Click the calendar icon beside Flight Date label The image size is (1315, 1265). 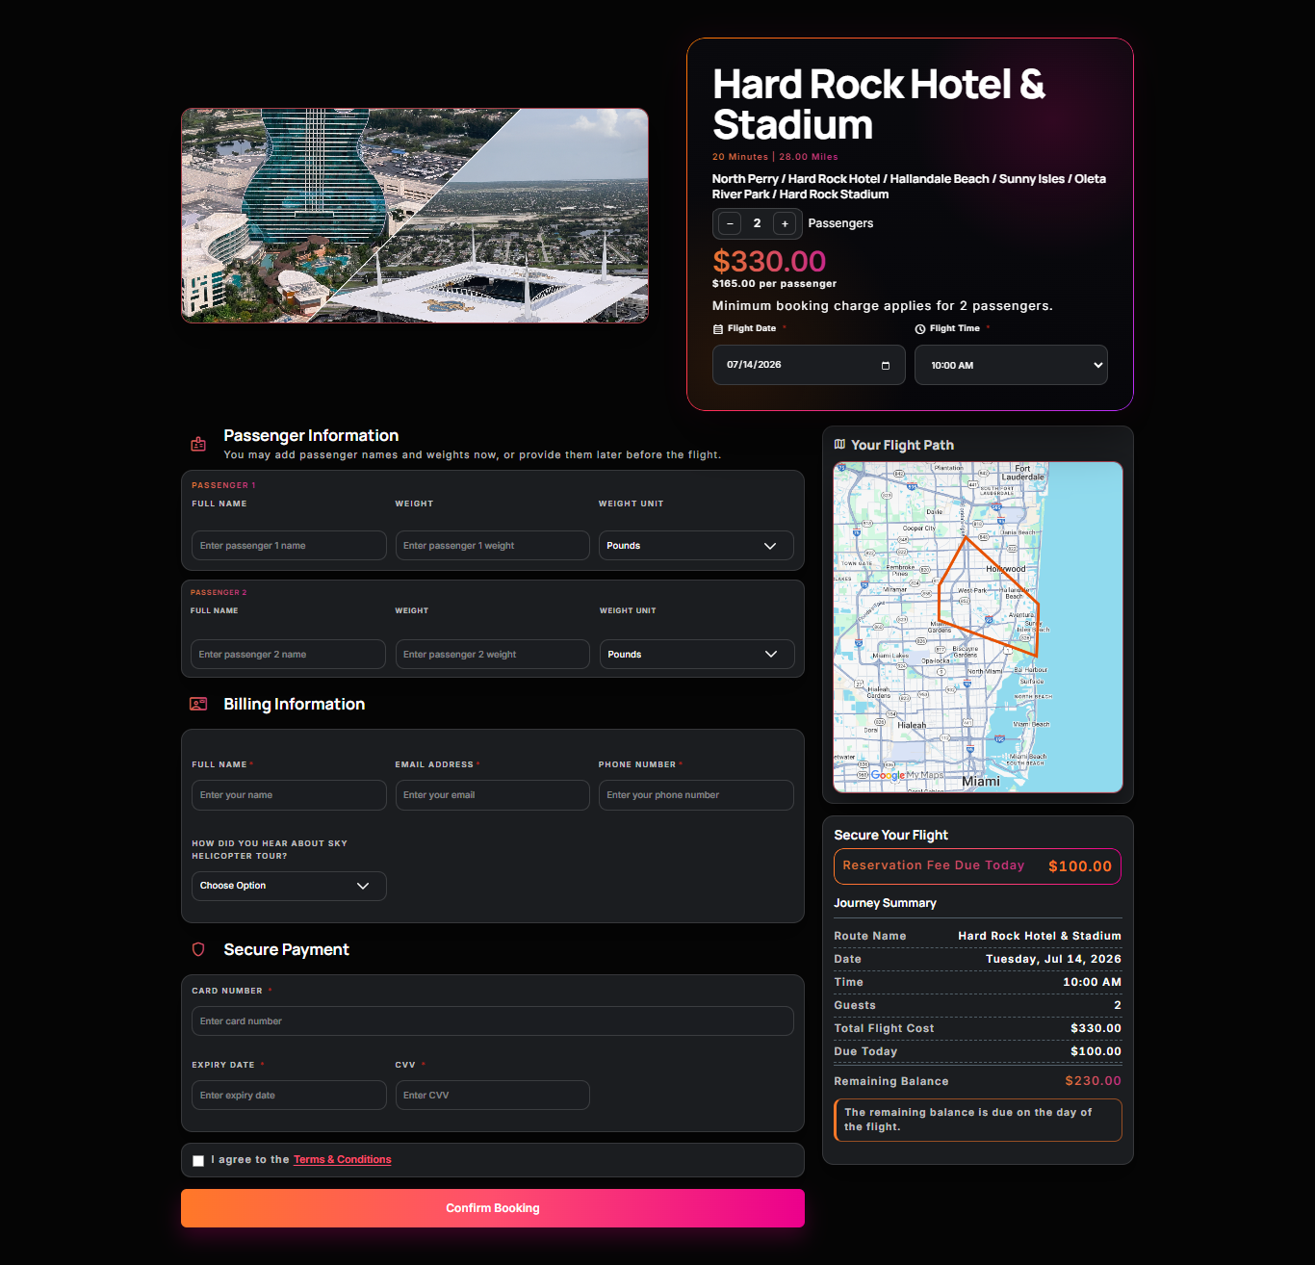(x=717, y=329)
